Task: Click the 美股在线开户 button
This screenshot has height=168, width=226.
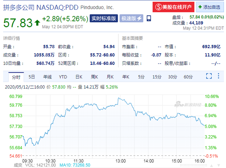Action: click(173, 7)
